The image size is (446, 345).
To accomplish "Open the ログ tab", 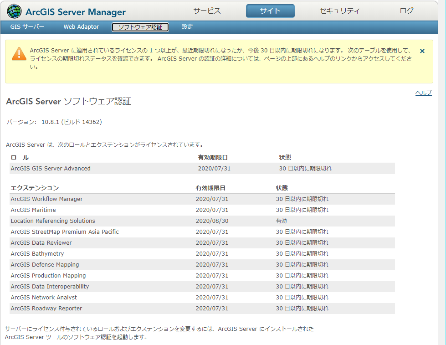I will [x=406, y=11].
